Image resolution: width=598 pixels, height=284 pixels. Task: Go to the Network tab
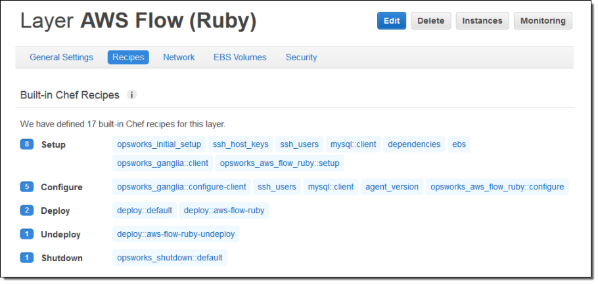coord(179,58)
